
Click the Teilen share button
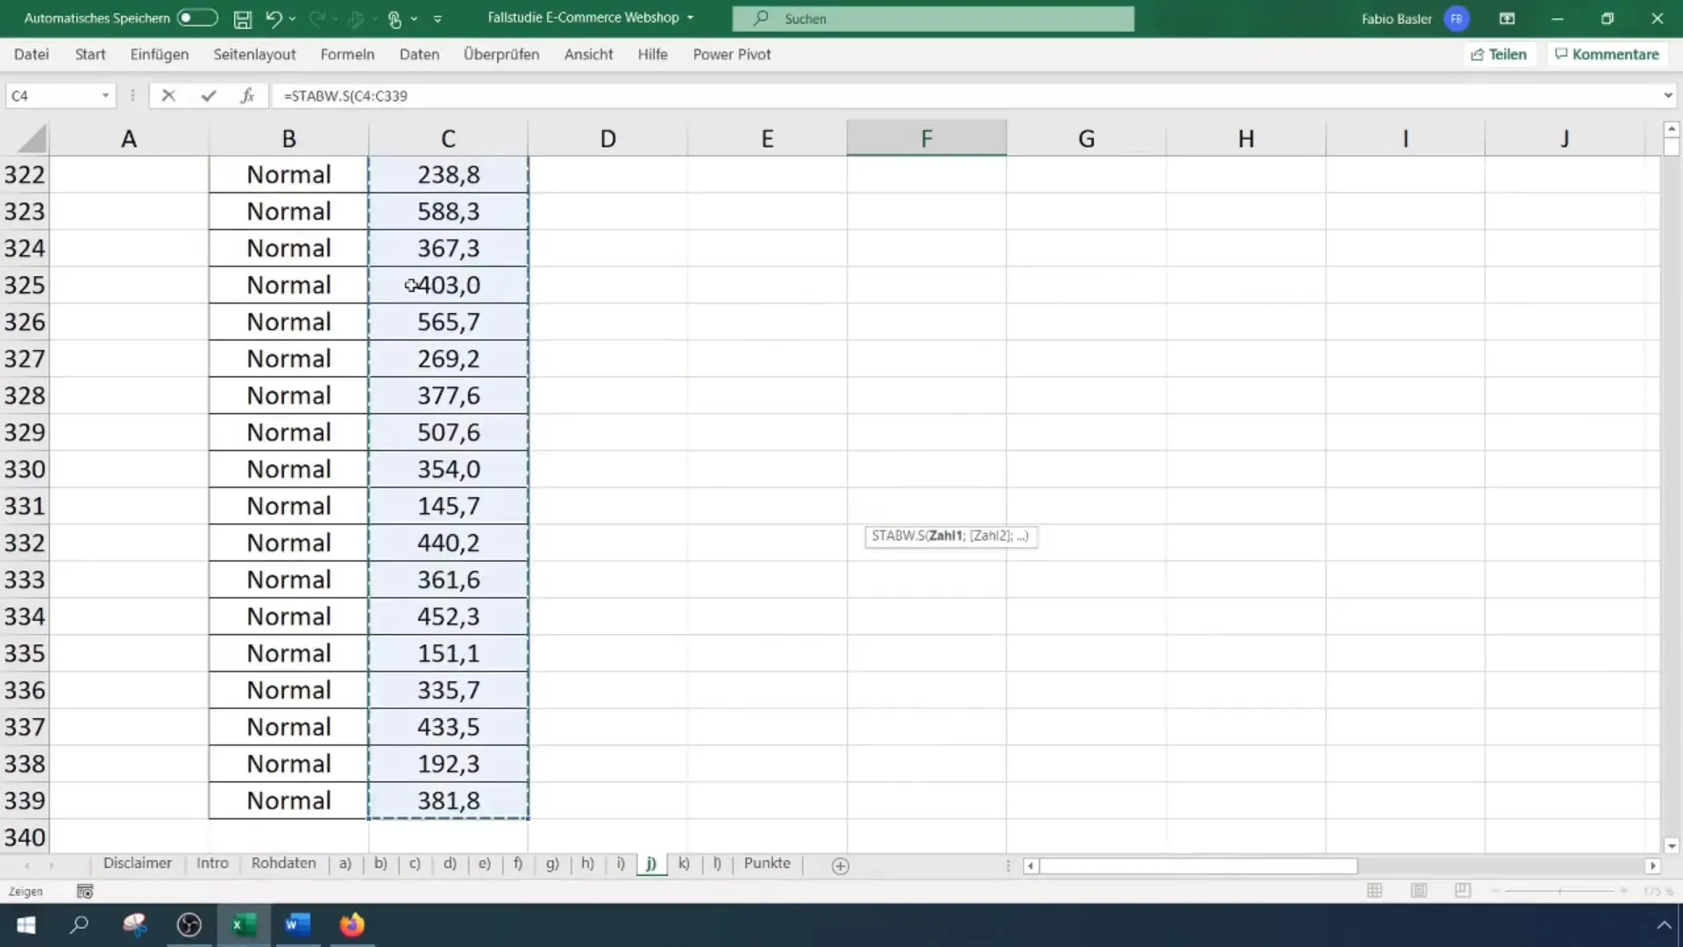pos(1499,54)
